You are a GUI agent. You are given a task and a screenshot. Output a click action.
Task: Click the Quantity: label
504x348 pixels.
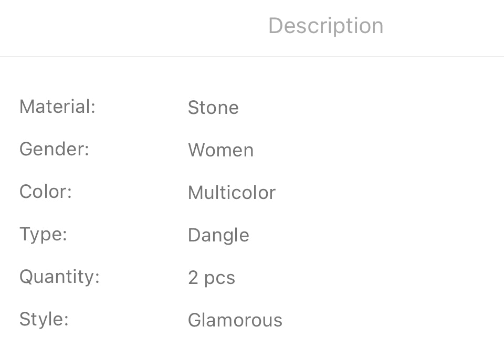click(x=60, y=277)
